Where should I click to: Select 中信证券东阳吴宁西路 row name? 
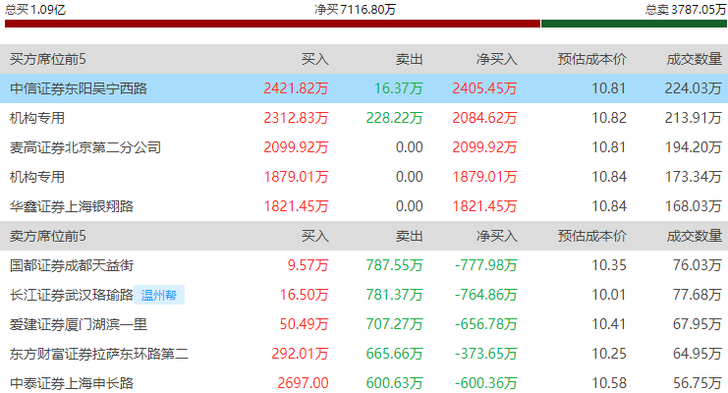click(79, 88)
